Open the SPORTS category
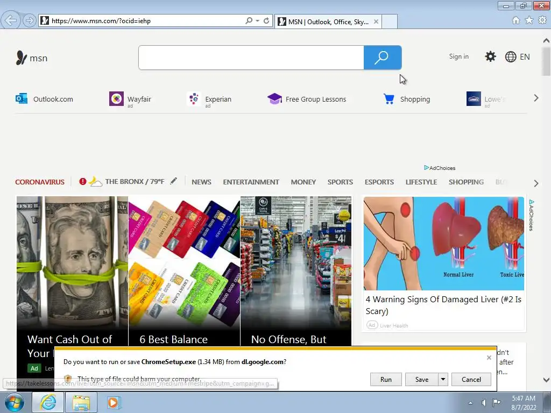 coord(340,182)
